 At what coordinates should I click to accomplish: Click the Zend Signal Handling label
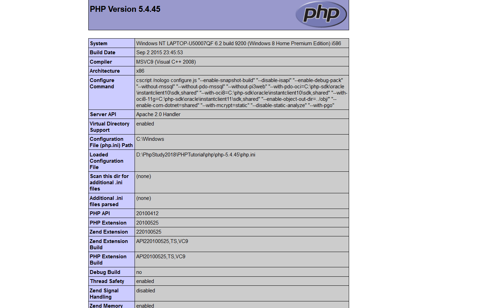tap(104, 294)
